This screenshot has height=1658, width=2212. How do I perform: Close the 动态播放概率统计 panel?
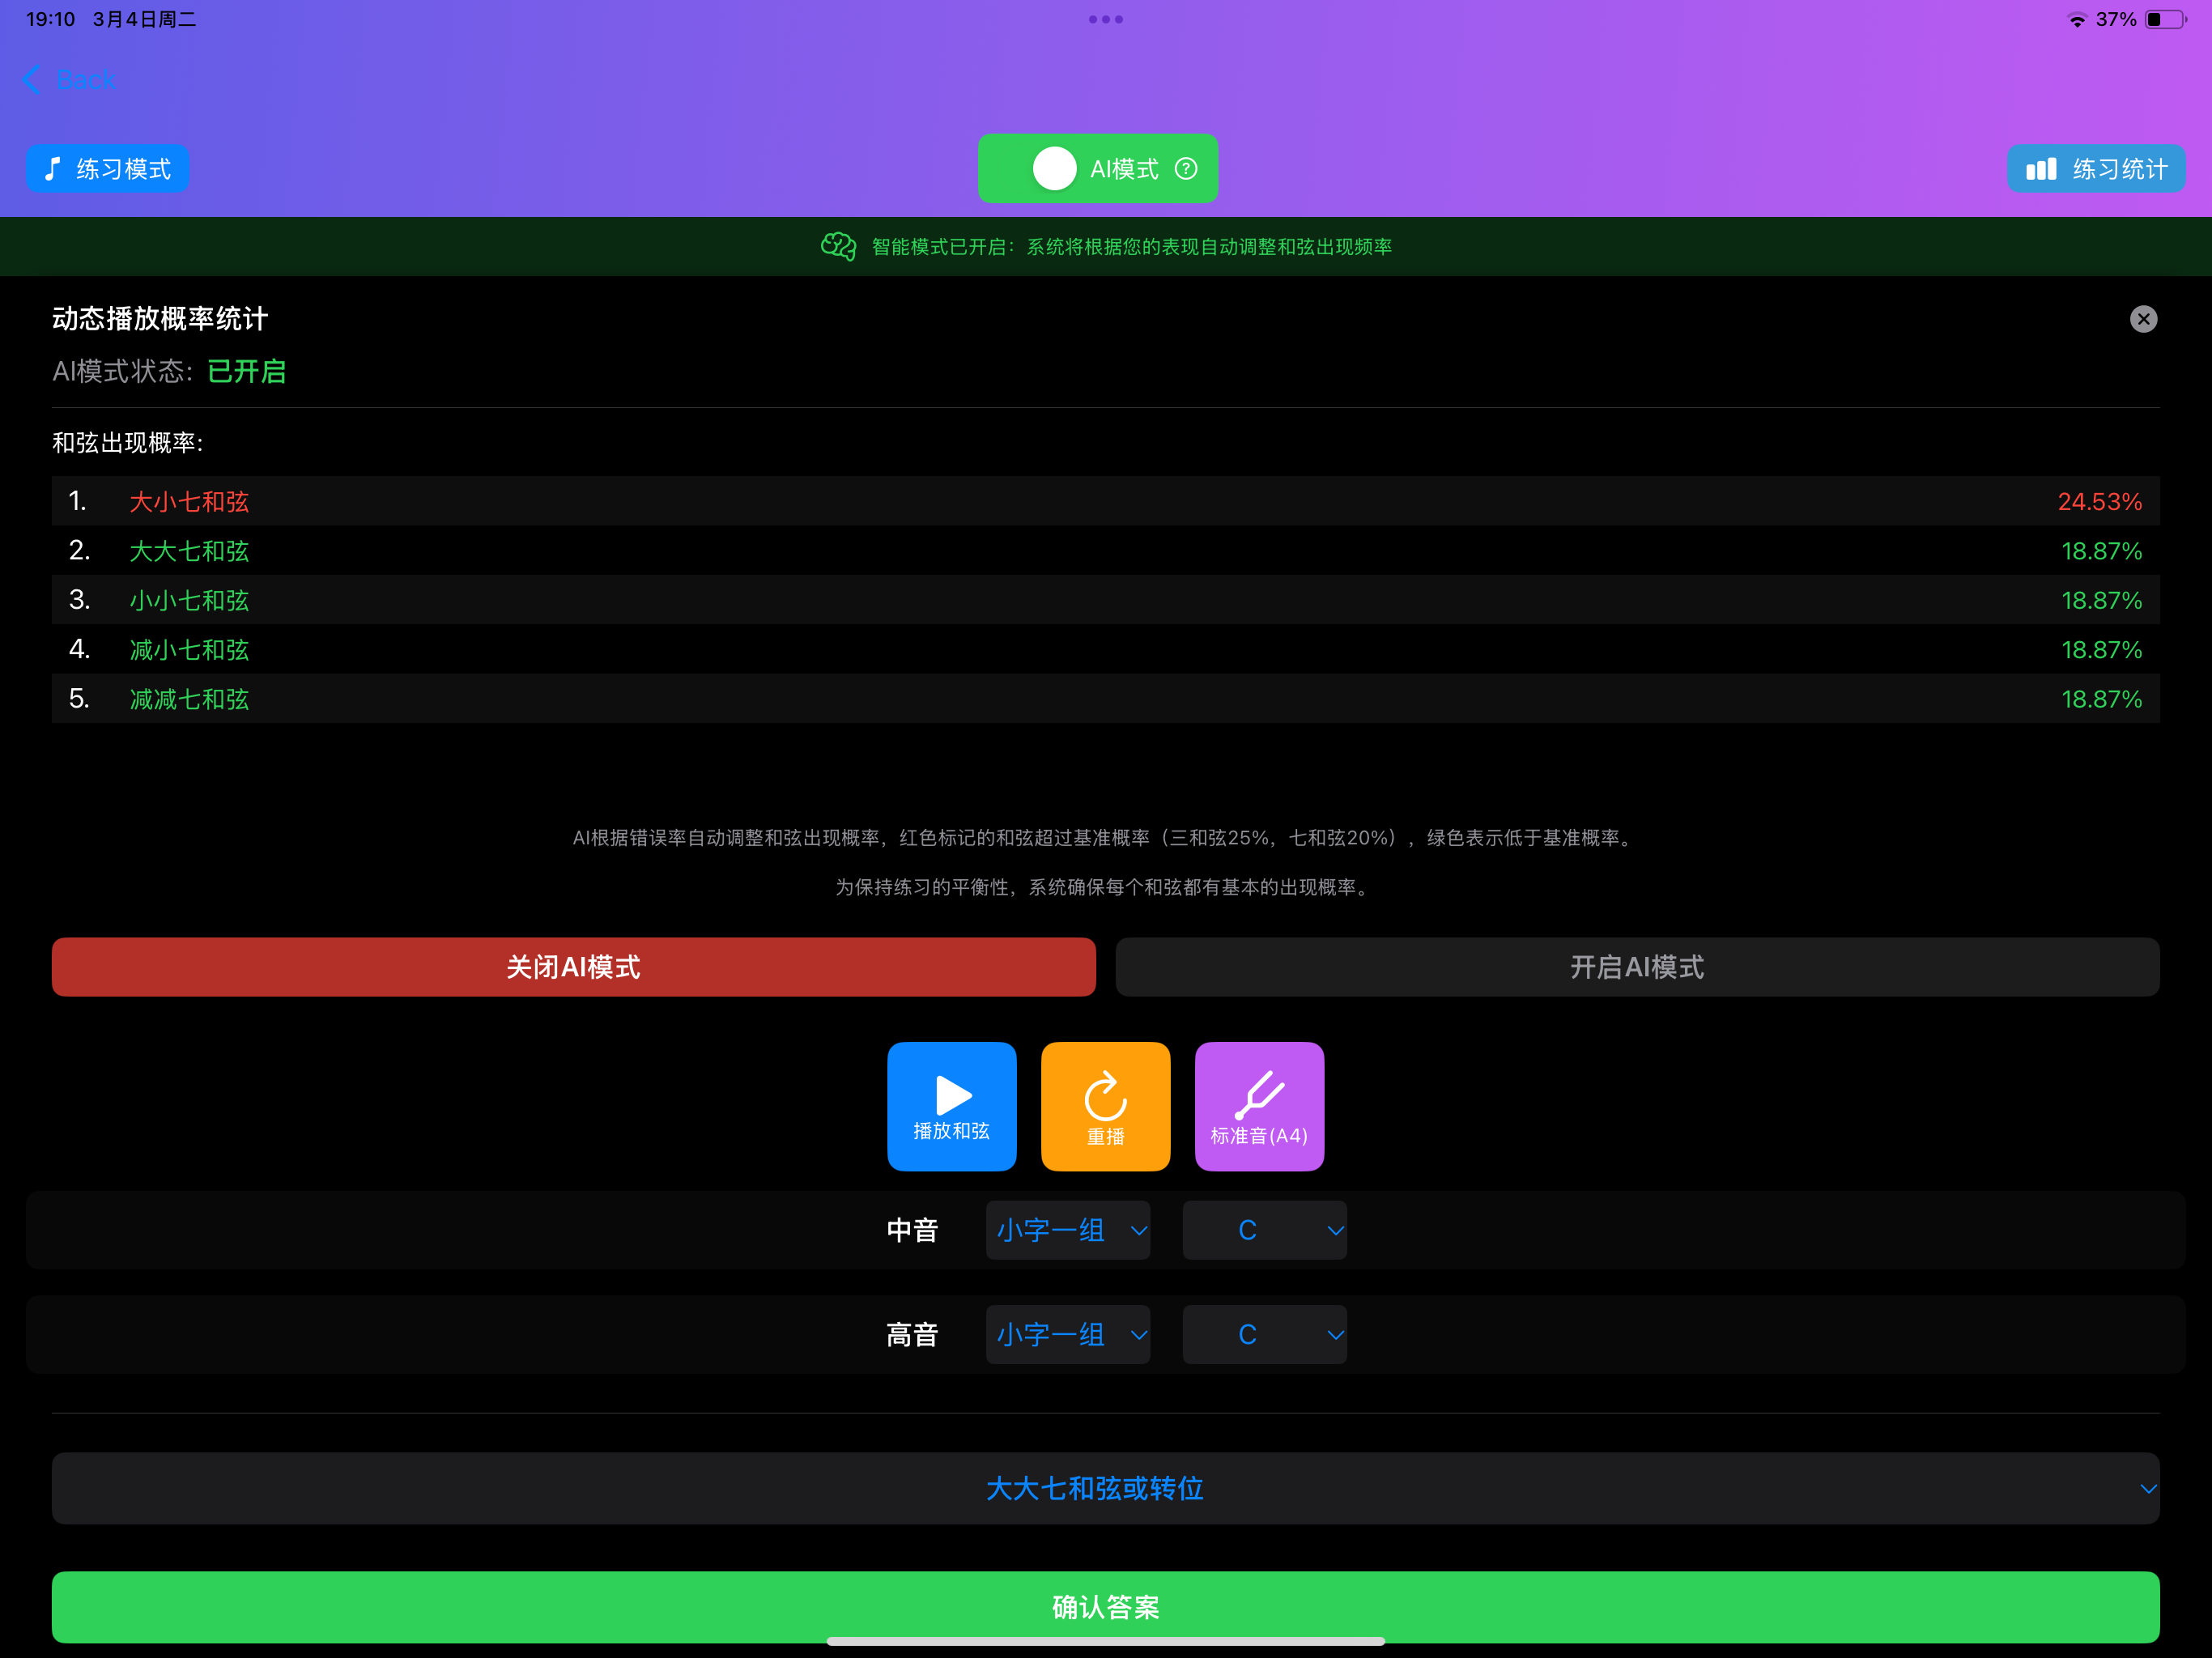pos(2143,319)
